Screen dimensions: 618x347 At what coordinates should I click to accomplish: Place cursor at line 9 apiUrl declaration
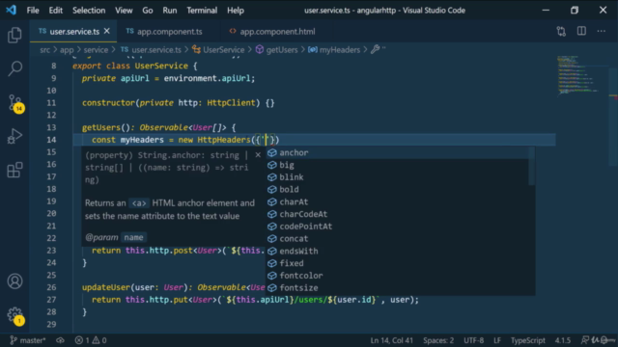pyautogui.click(x=168, y=78)
